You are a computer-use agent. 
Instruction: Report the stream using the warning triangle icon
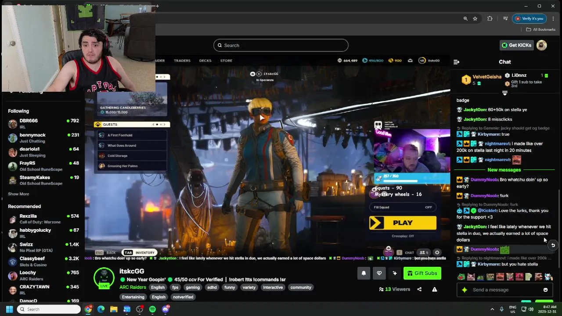pyautogui.click(x=434, y=289)
